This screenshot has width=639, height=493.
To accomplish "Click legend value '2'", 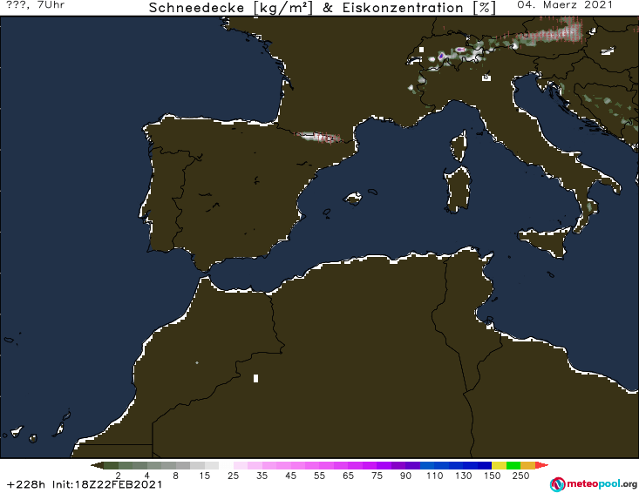I will tap(119, 476).
